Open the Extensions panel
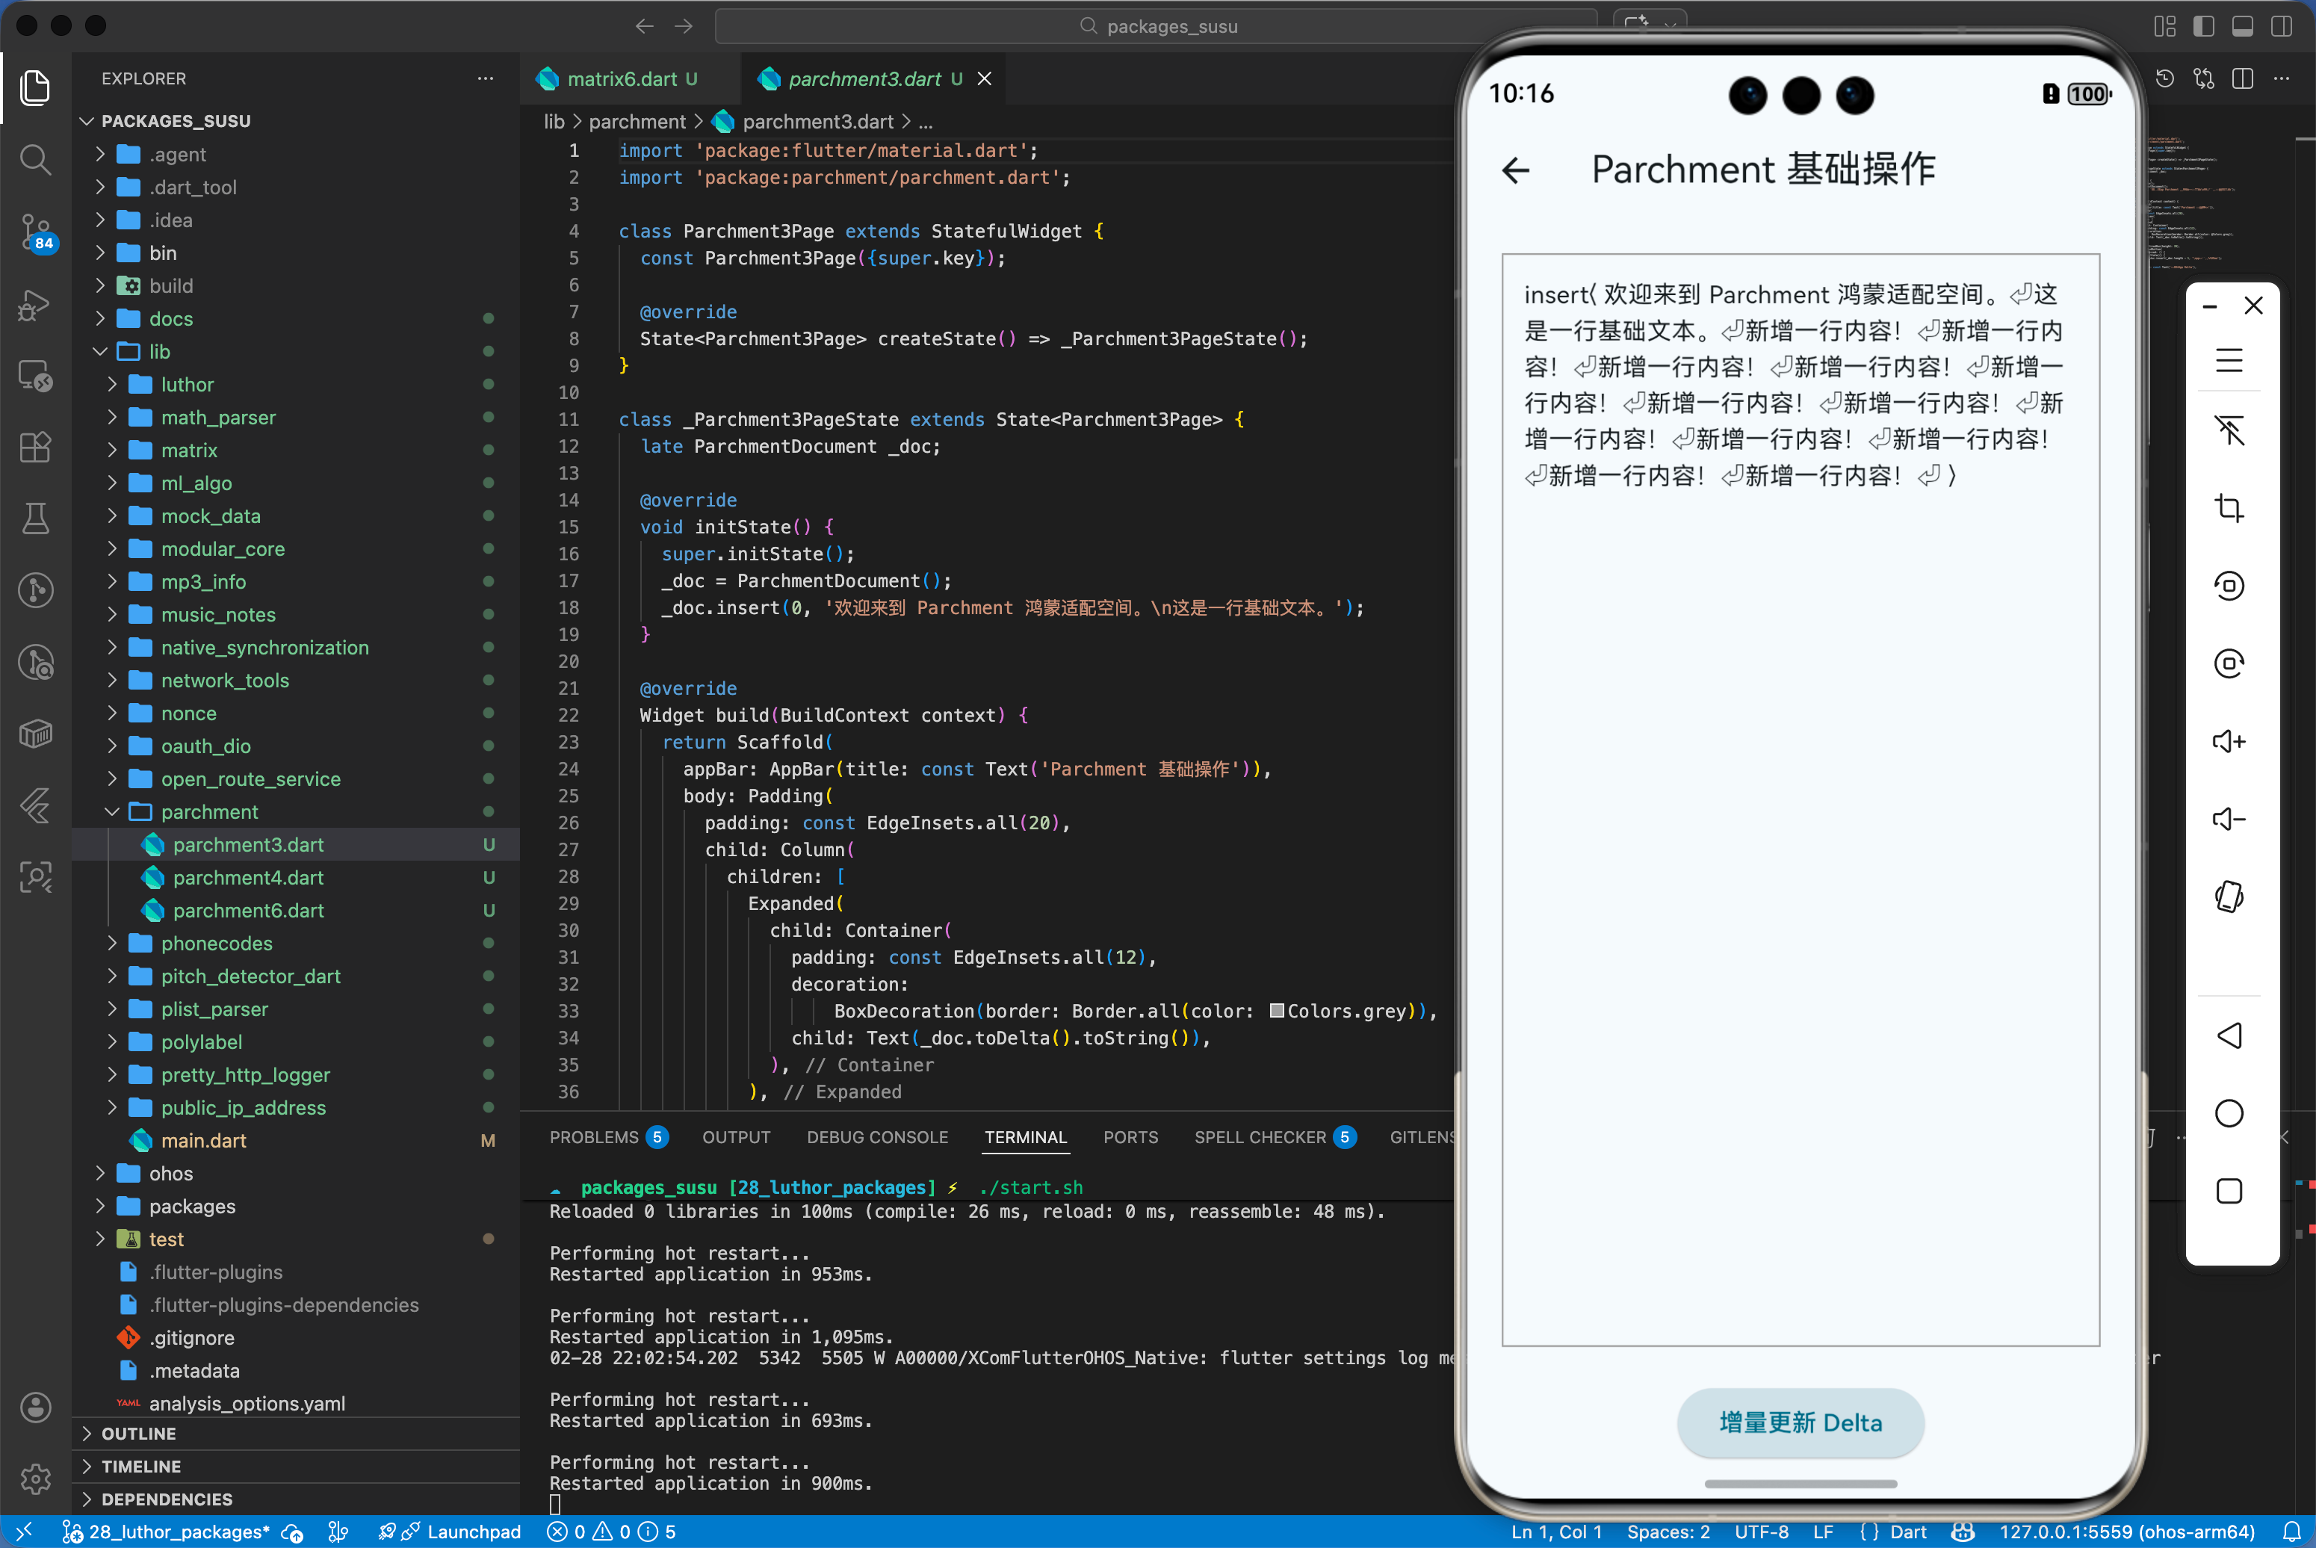Viewport: 2316px width, 1548px height. [x=36, y=448]
